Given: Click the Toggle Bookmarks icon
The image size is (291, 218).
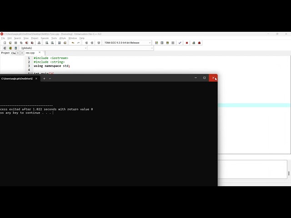Looking at the screenshot, I should (x=10, y=48).
